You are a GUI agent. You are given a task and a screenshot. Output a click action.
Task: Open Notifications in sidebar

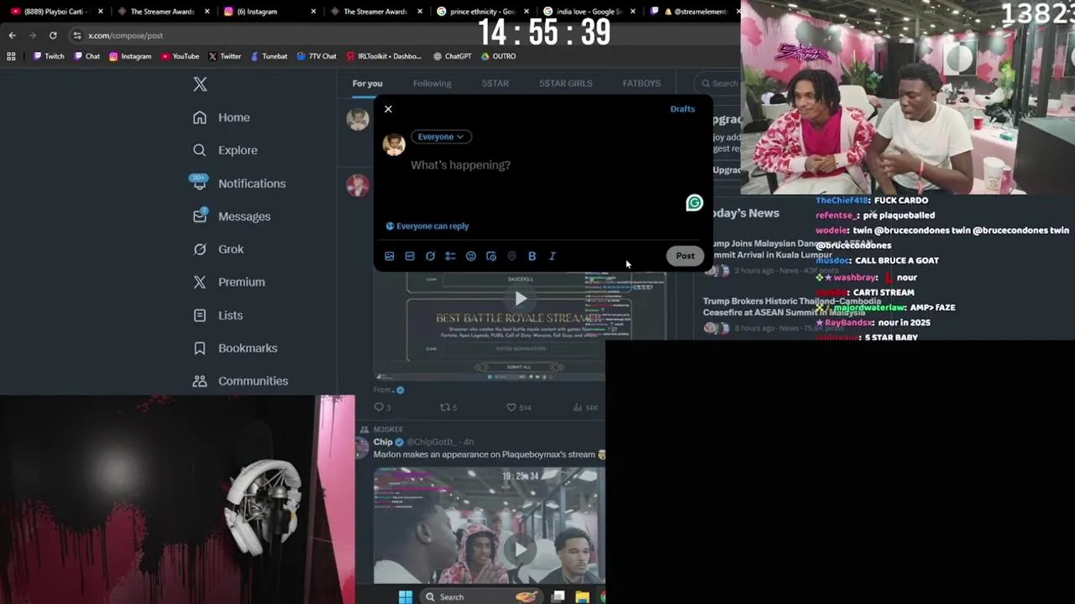click(239, 184)
